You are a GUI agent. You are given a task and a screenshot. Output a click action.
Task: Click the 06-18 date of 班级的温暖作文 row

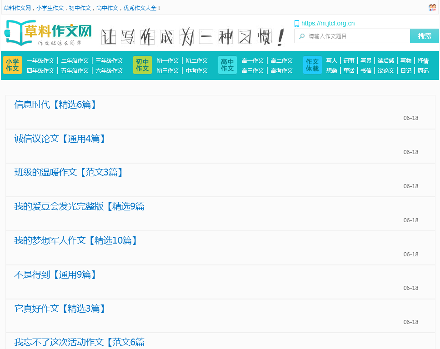pos(411,186)
